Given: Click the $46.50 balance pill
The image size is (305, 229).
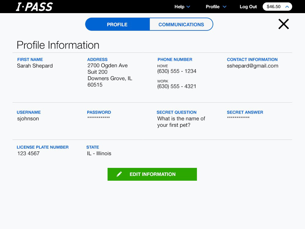Looking at the screenshot, I should click(274, 7).
